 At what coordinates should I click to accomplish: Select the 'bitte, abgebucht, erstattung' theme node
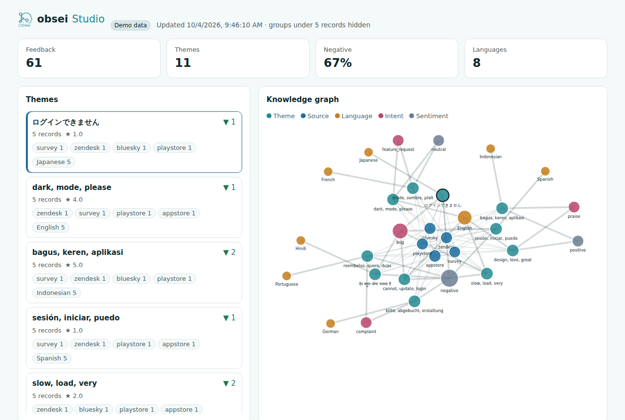tap(415, 301)
